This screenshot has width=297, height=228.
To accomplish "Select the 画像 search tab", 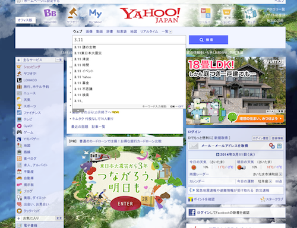I will click(89, 31).
